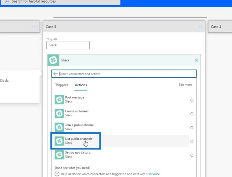Select the Set do not disturb action
232x177 pixels.
coord(122,155)
